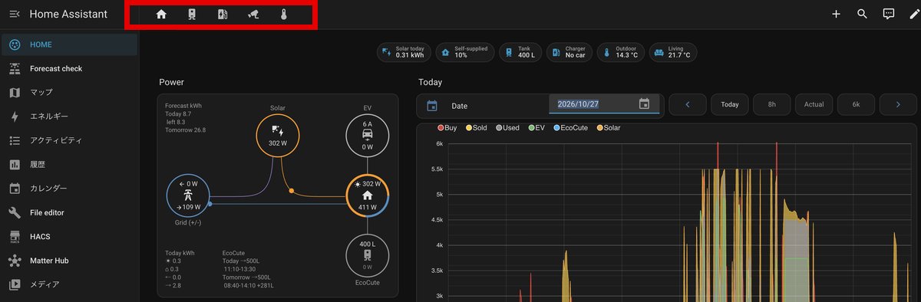Click the Tank 400 L badge

(x=520, y=52)
